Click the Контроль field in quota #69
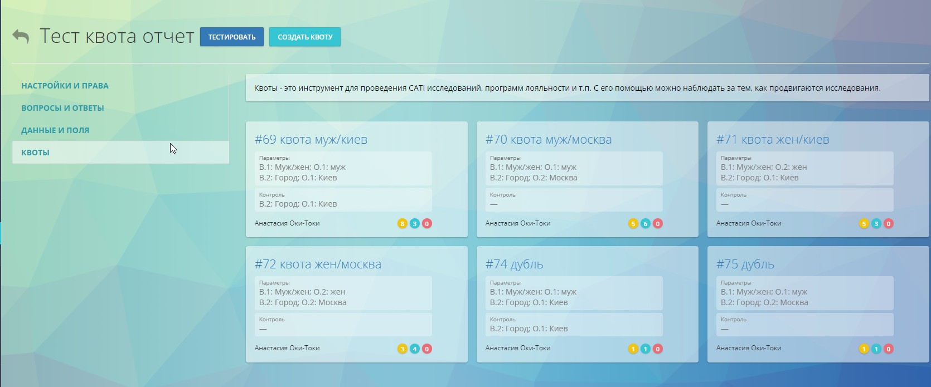Screen dimensions: 931x387 [343, 200]
